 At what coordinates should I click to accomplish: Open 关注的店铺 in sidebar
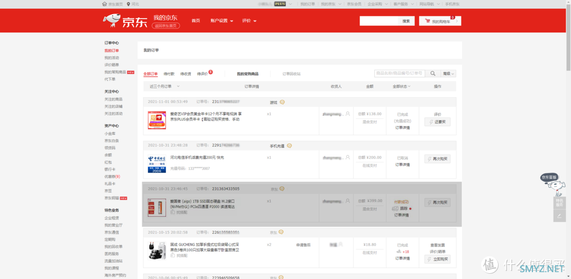point(114,106)
